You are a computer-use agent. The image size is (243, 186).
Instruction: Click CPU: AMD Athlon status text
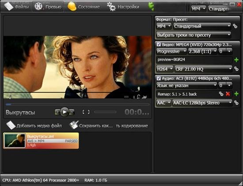click(41, 180)
